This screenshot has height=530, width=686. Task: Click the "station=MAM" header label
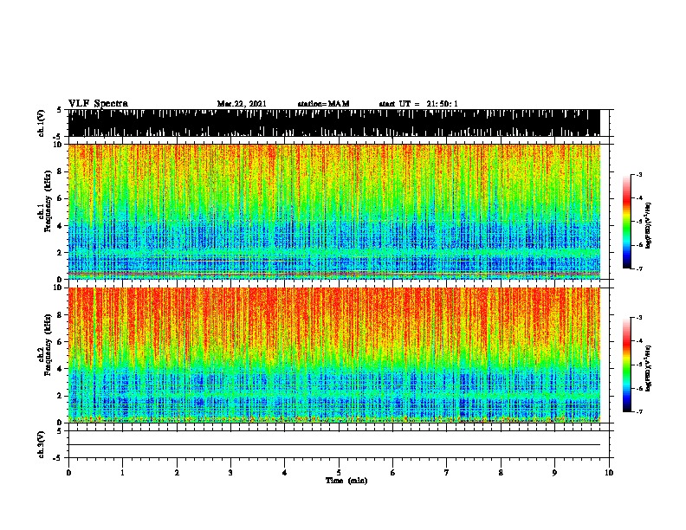[323, 104]
